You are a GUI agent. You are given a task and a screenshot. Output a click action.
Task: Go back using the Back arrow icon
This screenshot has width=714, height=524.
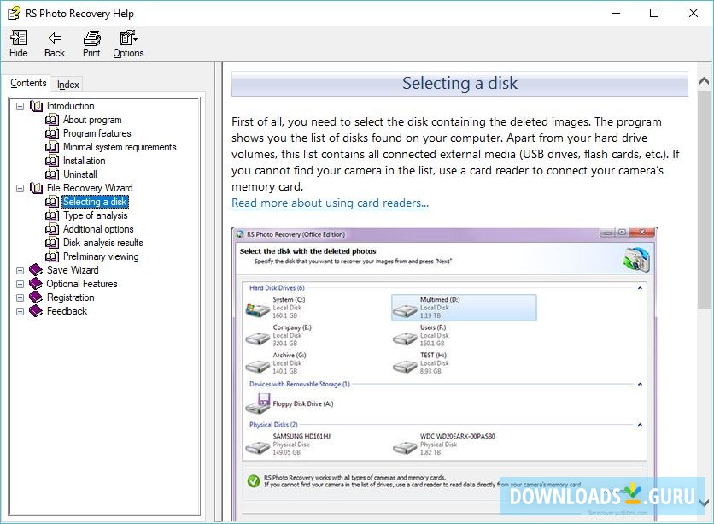[55, 38]
